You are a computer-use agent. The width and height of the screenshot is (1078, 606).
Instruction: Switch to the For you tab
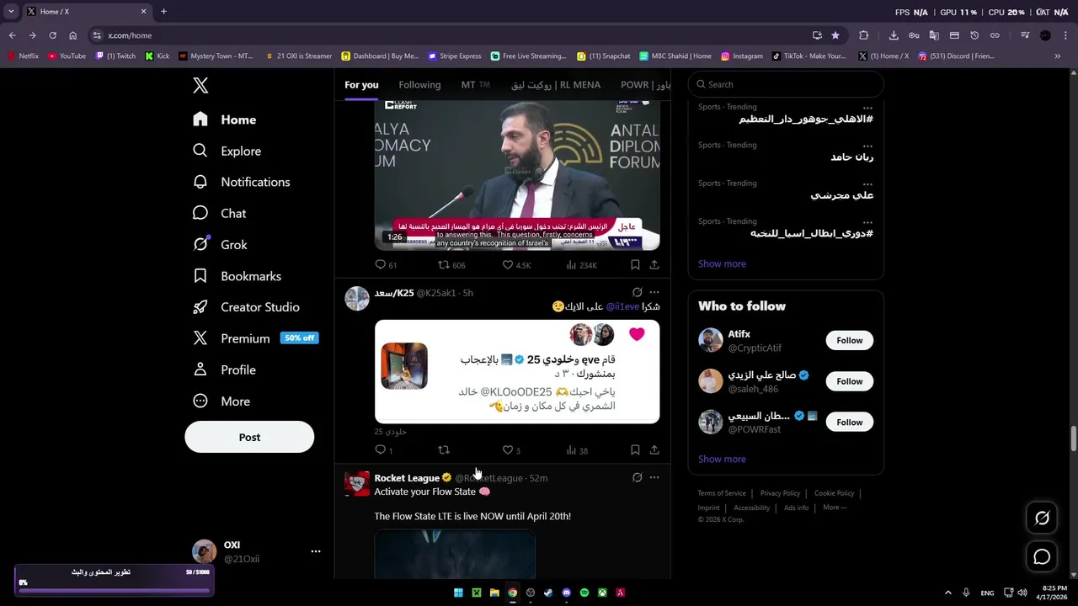[361, 84]
